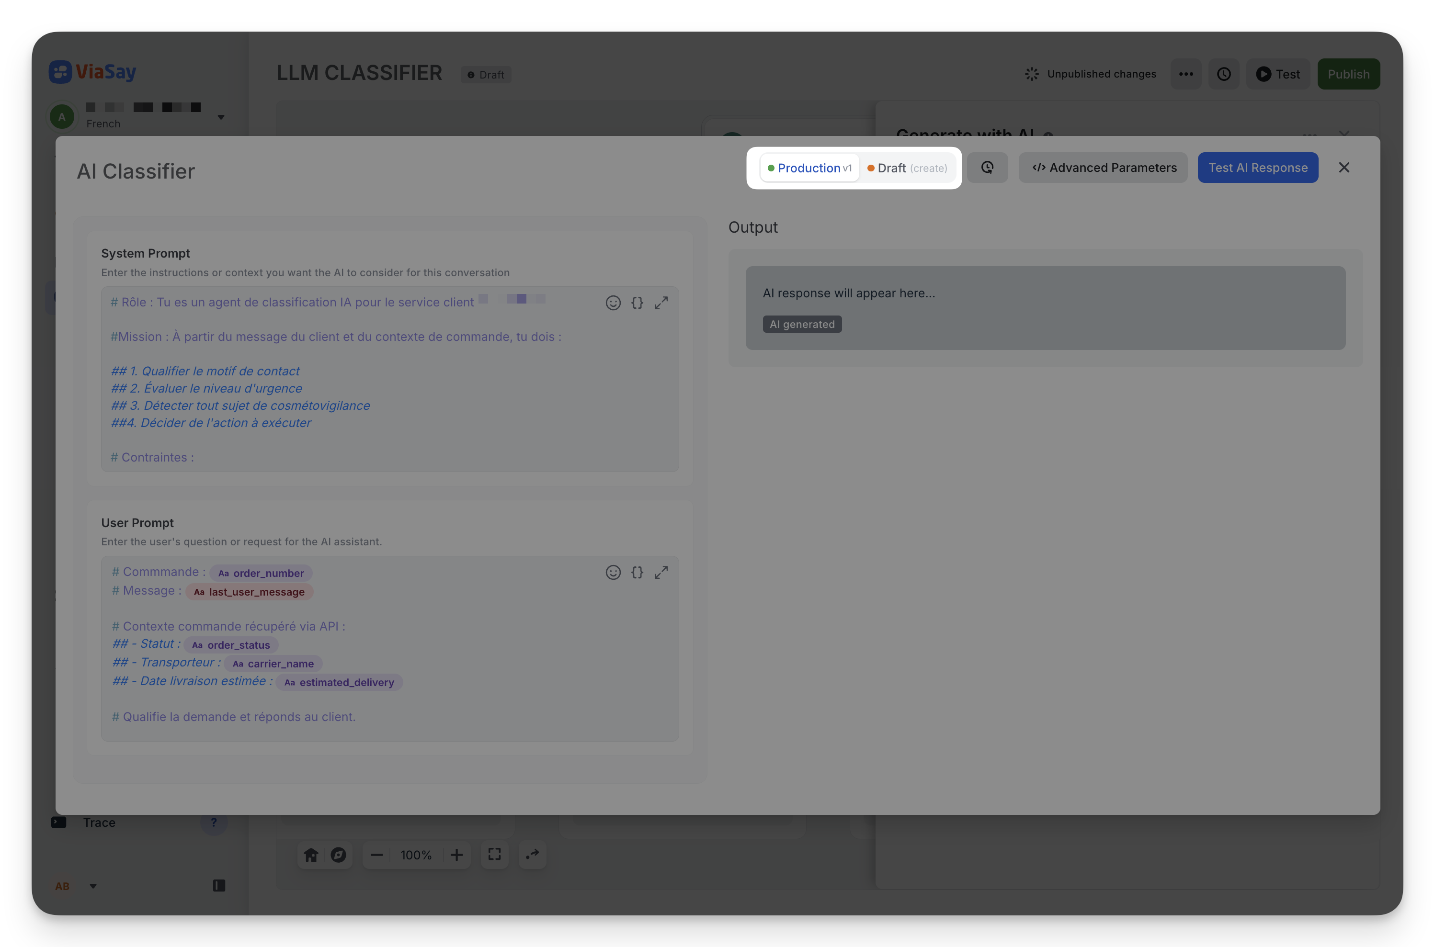The height and width of the screenshot is (947, 1435).
Task: Open Trace in the sidebar
Action: 99,822
